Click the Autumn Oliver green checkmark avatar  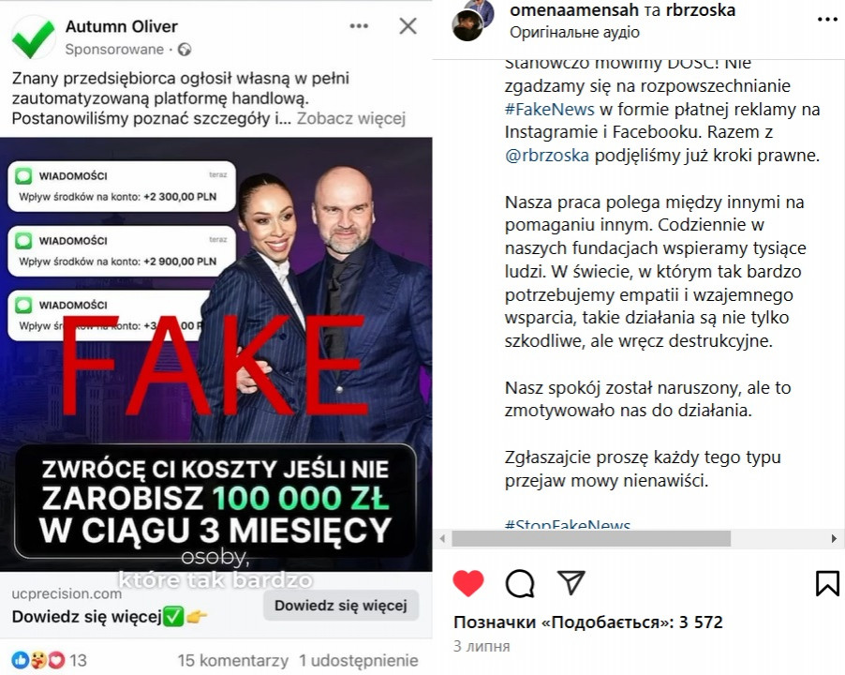(34, 37)
